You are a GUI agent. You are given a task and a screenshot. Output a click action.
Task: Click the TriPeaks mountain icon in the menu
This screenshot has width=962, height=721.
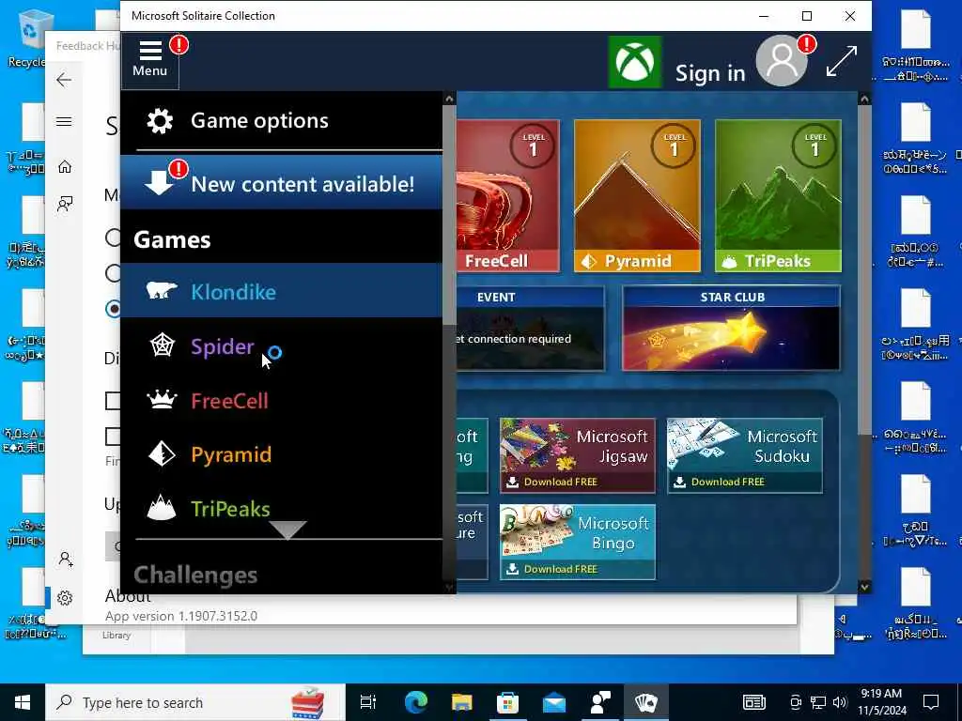162,508
